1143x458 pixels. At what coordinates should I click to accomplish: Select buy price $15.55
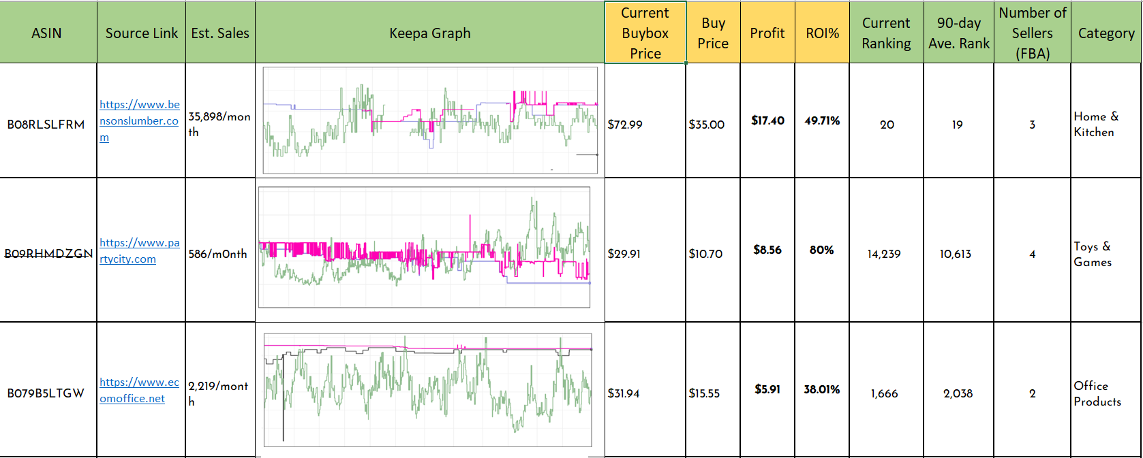tap(713, 389)
